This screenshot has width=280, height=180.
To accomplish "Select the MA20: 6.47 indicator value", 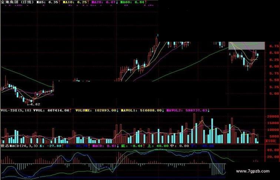I will (x=104, y=2).
